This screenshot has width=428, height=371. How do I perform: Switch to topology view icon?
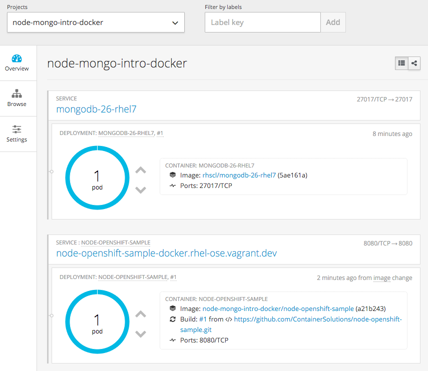pyautogui.click(x=414, y=63)
